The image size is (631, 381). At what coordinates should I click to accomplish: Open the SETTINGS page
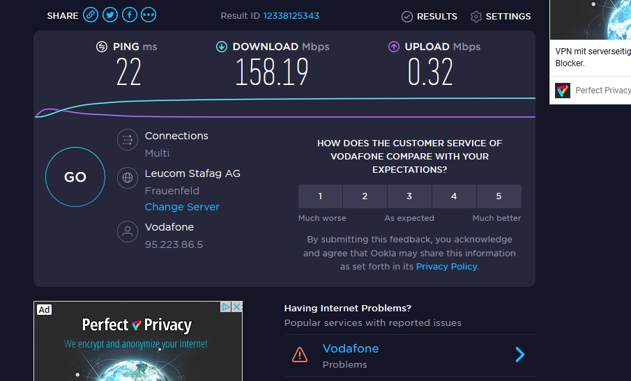click(x=501, y=17)
